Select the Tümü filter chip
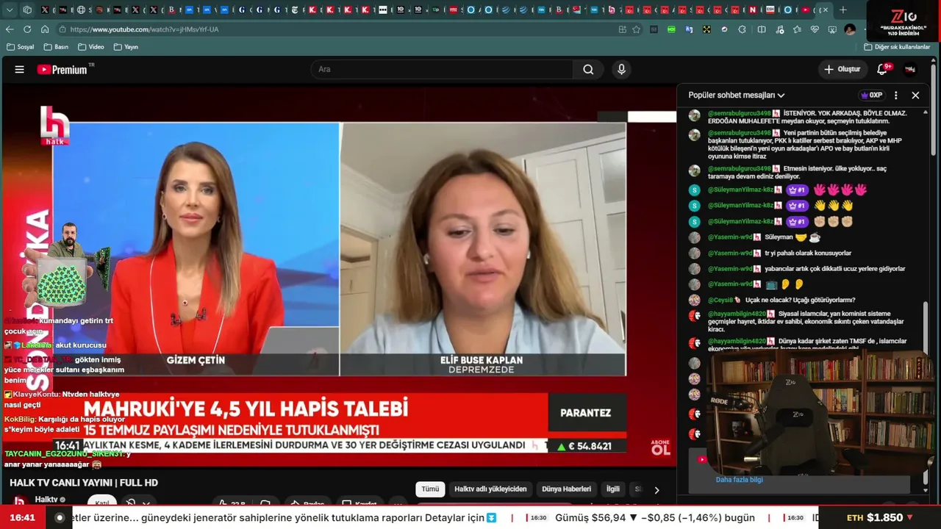Image resolution: width=941 pixels, height=529 pixels. [430, 489]
